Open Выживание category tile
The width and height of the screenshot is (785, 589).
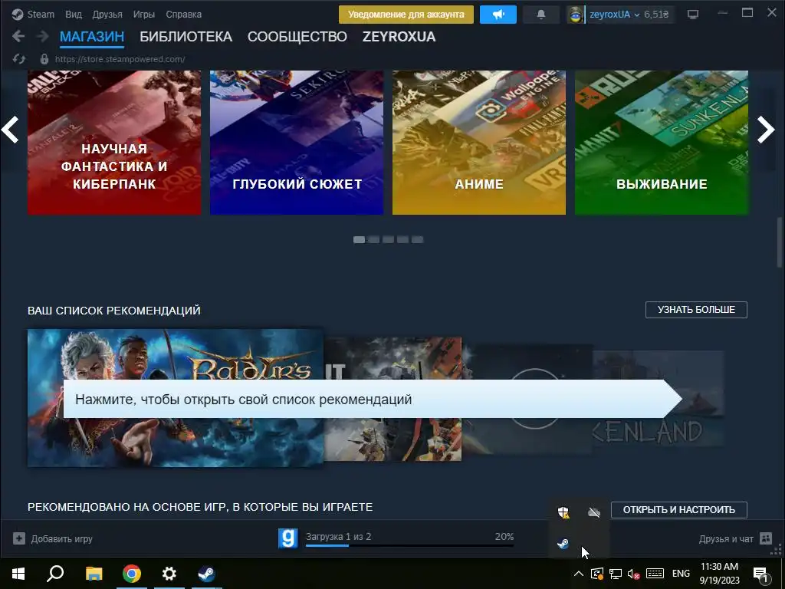pos(662,143)
